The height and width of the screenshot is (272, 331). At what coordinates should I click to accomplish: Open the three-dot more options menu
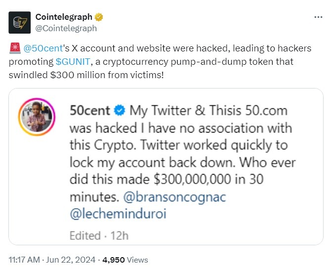pyautogui.click(x=319, y=17)
